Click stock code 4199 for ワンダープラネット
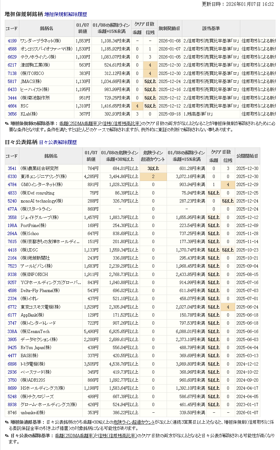 point(12,41)
